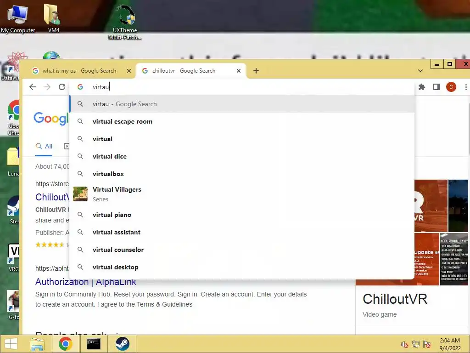Select the 'All' search results tab
The image size is (470, 353).
[44, 147]
